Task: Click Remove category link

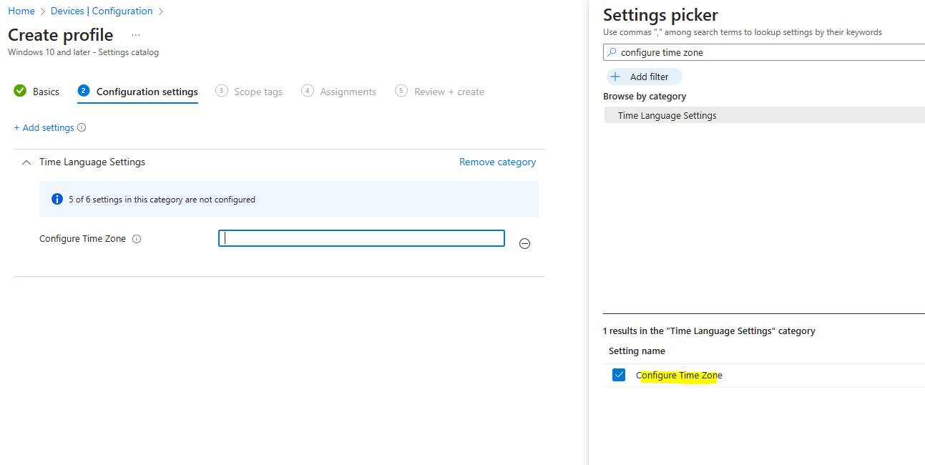Action: point(497,162)
